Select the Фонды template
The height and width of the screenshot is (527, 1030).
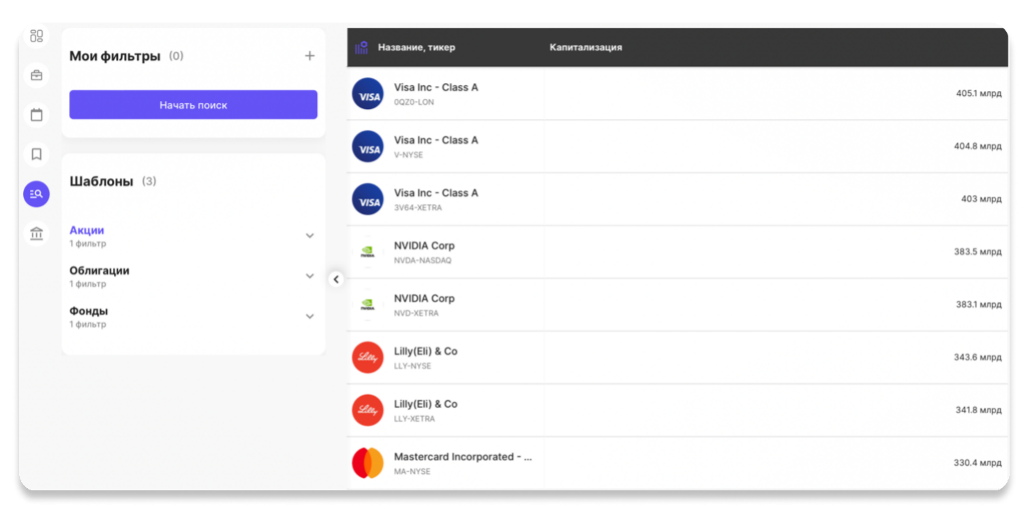89,311
